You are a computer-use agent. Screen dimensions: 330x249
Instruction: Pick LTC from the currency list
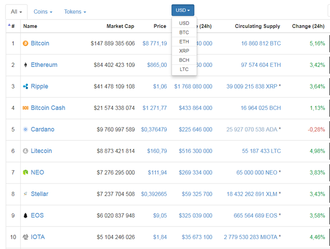point(184,69)
